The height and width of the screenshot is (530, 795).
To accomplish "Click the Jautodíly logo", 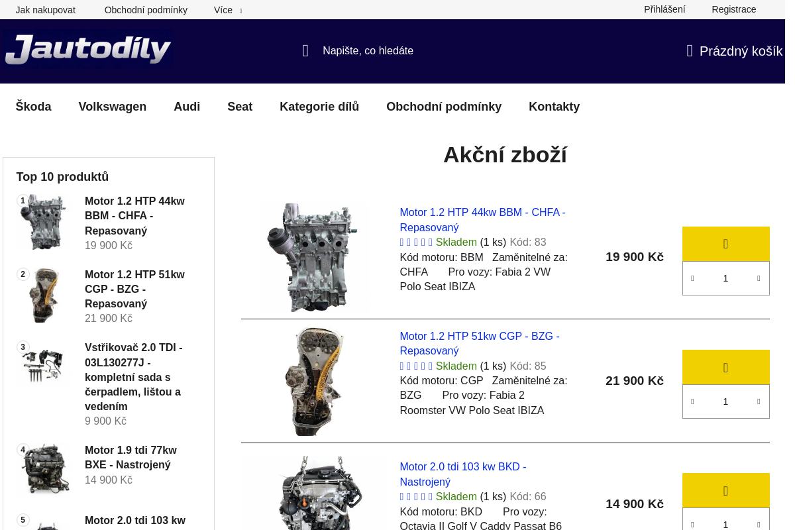I will click(x=87, y=50).
